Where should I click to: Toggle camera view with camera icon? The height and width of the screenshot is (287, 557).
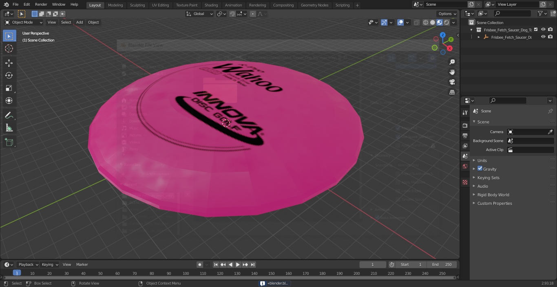tap(452, 82)
